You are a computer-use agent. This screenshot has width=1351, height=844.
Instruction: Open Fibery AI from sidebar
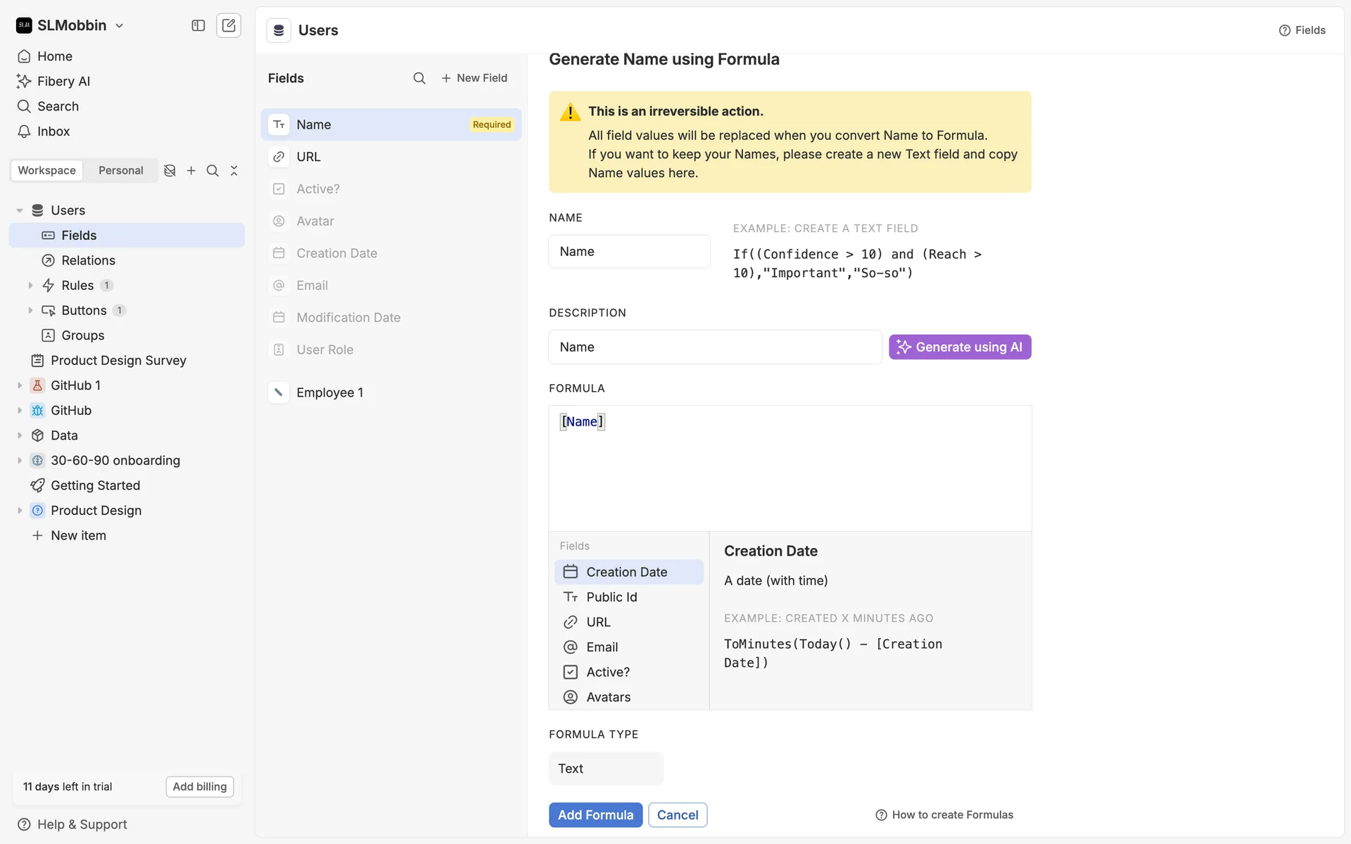tap(63, 81)
